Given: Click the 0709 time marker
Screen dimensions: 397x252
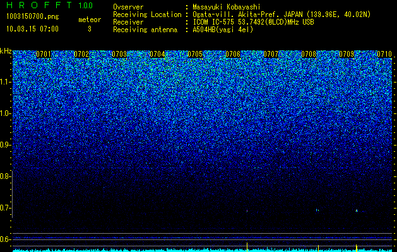Looking at the screenshot, I should [x=347, y=54].
